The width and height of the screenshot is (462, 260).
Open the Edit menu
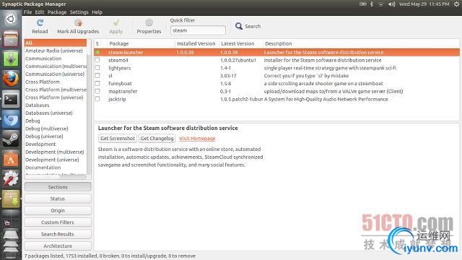(40, 12)
